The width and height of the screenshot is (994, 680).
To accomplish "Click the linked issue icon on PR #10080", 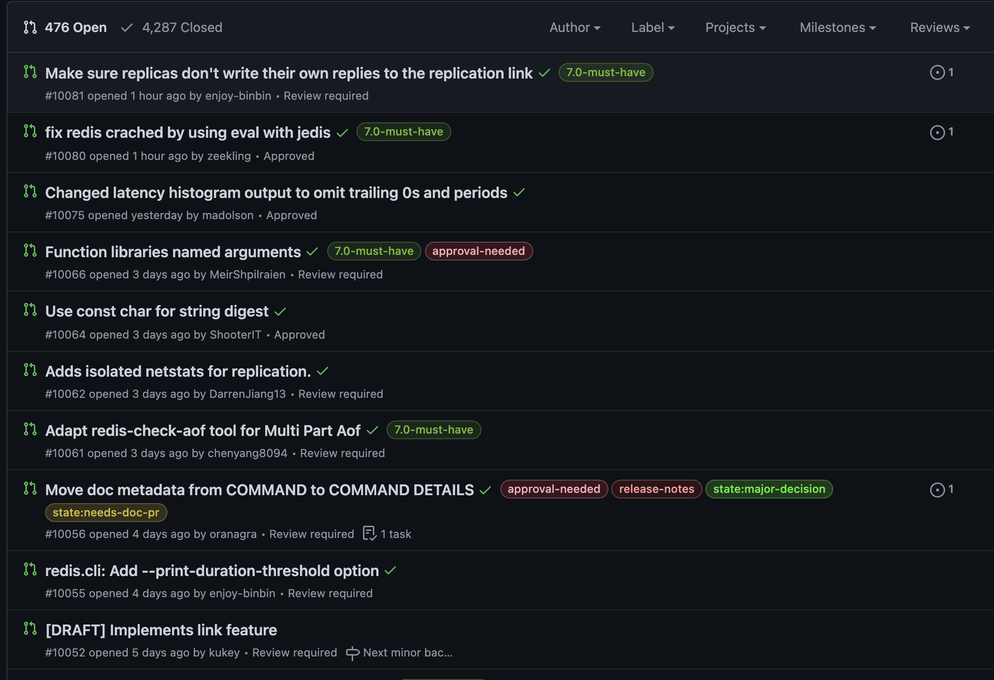I will pos(937,133).
